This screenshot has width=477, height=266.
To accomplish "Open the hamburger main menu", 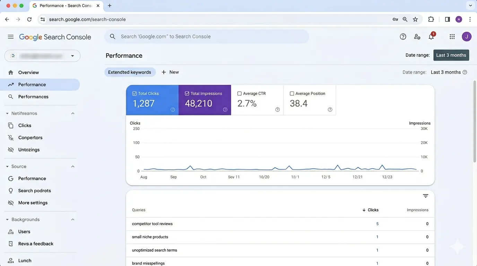I will (11, 37).
